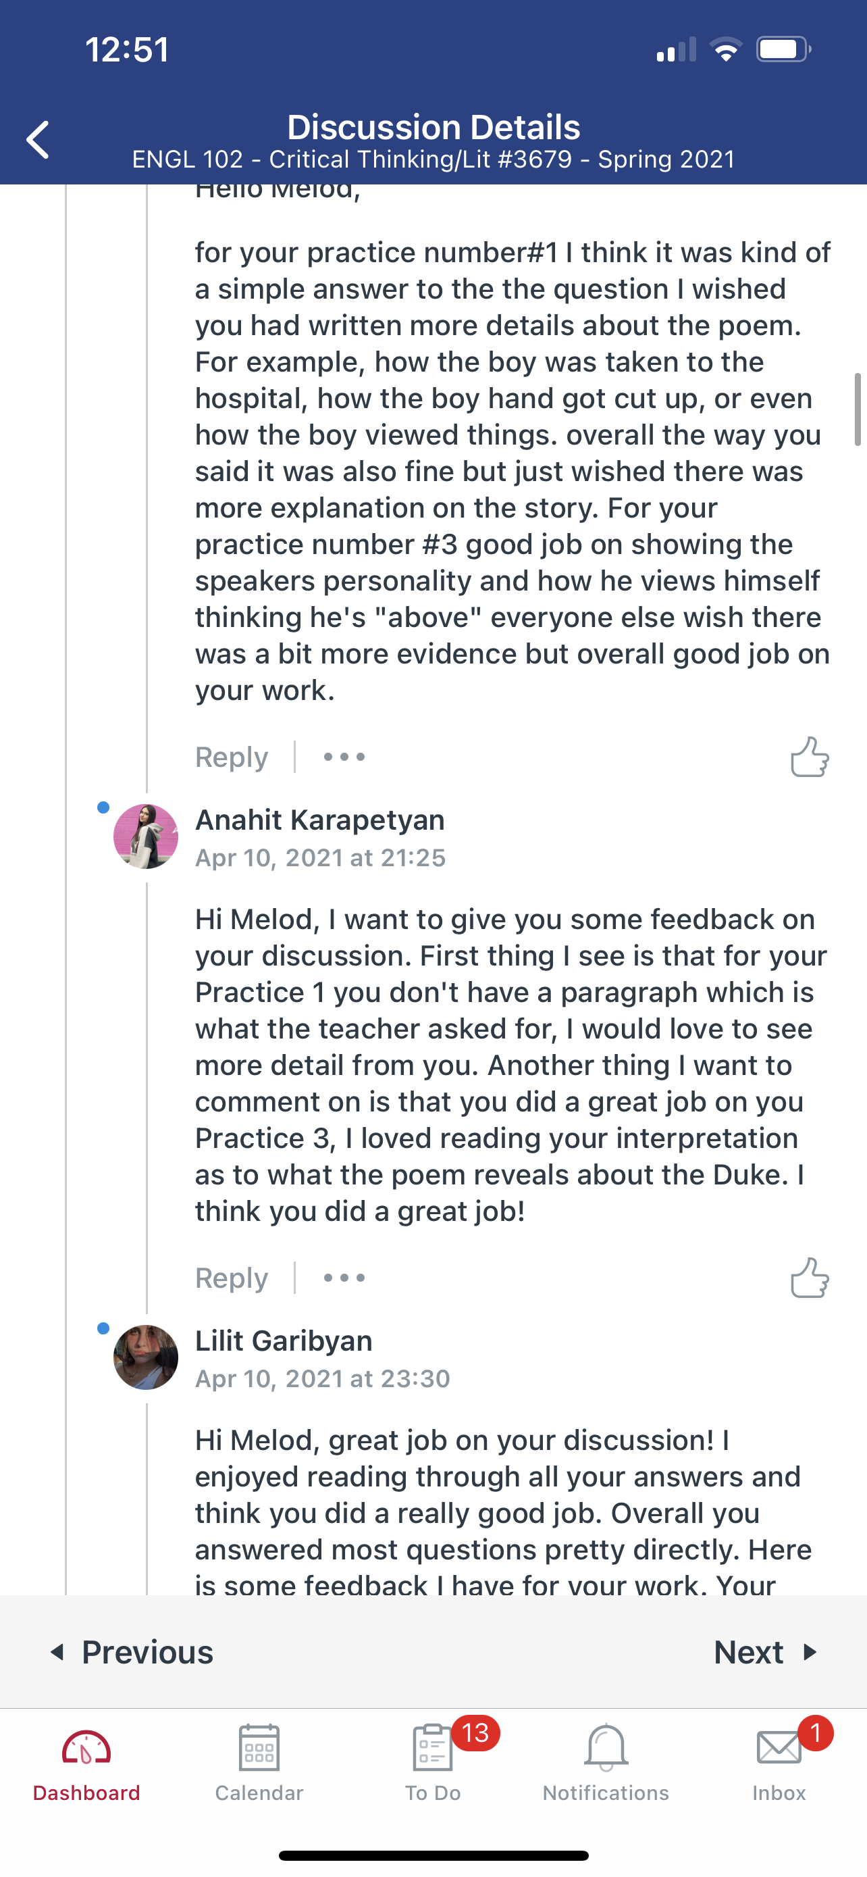Image resolution: width=867 pixels, height=1877 pixels.
Task: Open more options under Anahit's reply
Action: (x=344, y=1278)
